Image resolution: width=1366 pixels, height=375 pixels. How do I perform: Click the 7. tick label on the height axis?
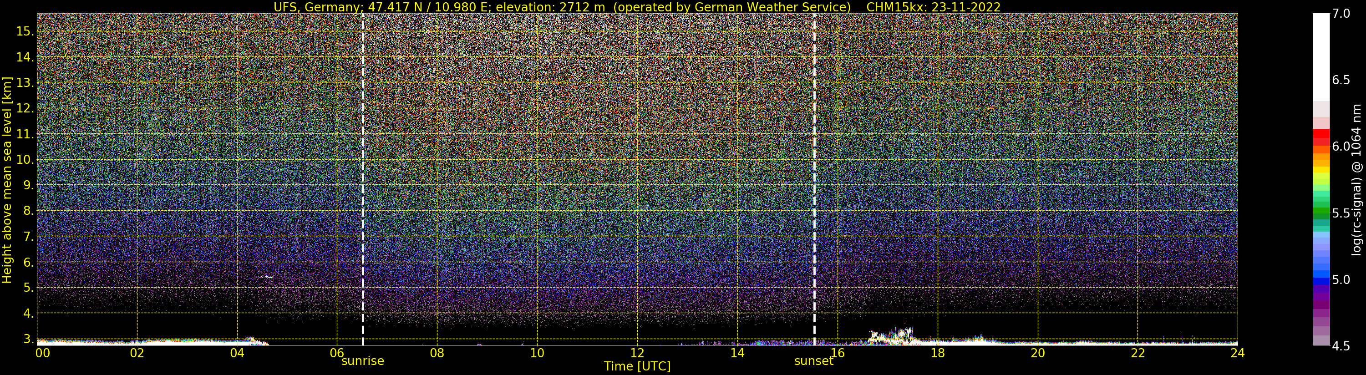coord(29,237)
